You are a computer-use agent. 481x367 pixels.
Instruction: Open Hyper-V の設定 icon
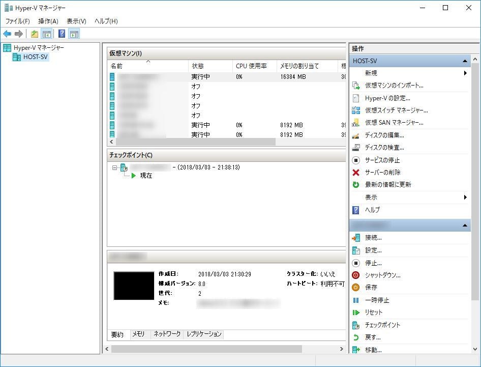click(x=356, y=98)
